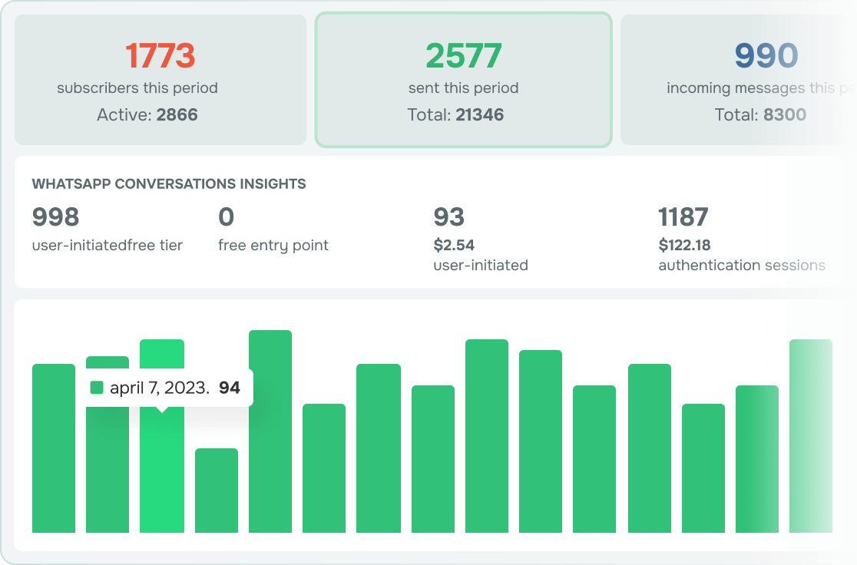The image size is (857, 565).
Task: Click the Active: 2866 text
Action: point(147,114)
